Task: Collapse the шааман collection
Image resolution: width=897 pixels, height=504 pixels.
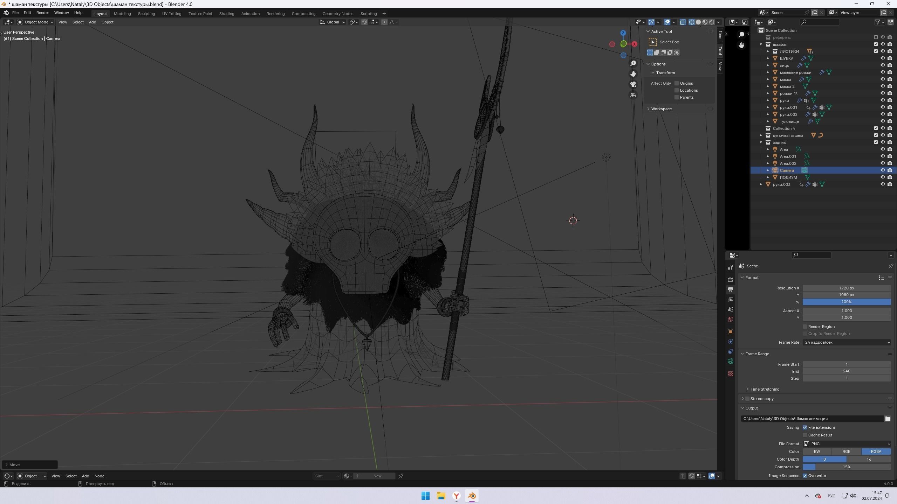Action: pyautogui.click(x=761, y=44)
